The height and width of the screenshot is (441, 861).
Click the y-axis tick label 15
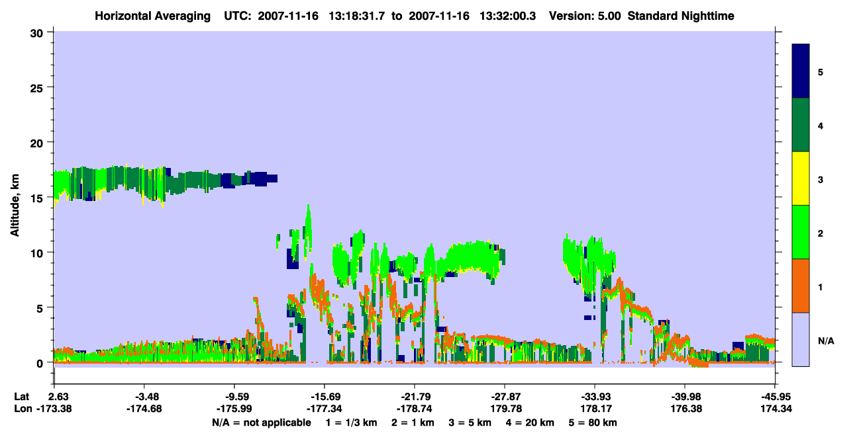(x=38, y=198)
